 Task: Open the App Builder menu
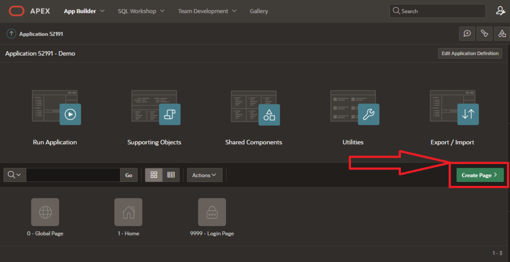(x=84, y=11)
